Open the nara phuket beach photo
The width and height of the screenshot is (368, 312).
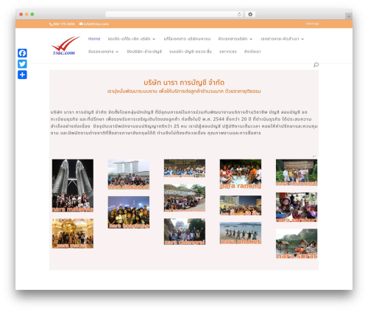tap(241, 233)
